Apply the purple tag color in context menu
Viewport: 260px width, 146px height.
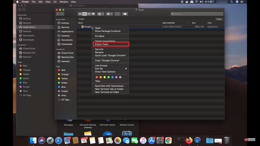tap(116, 77)
